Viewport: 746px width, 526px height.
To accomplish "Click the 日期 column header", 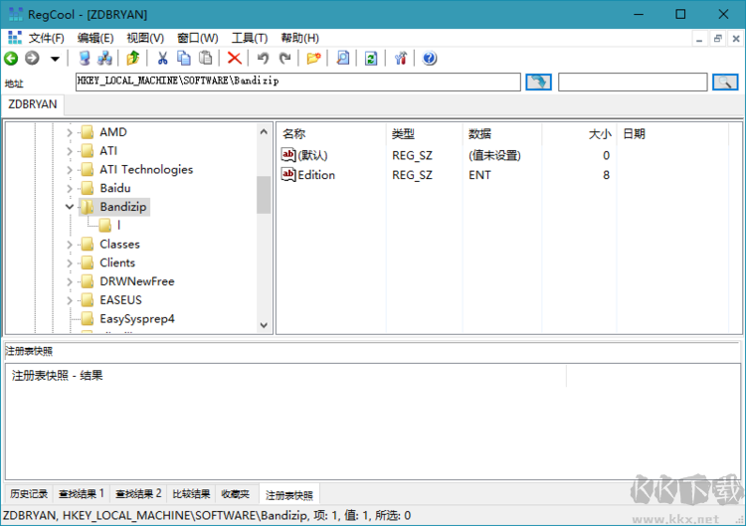I will pos(672,134).
